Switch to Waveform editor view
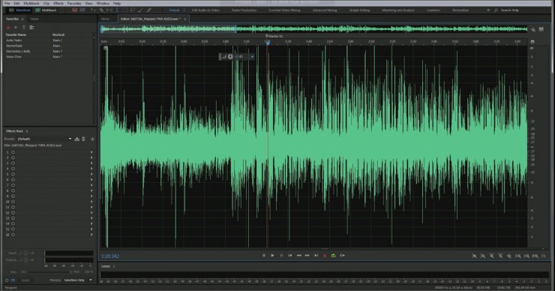The height and width of the screenshot is (291, 555). coord(19,10)
